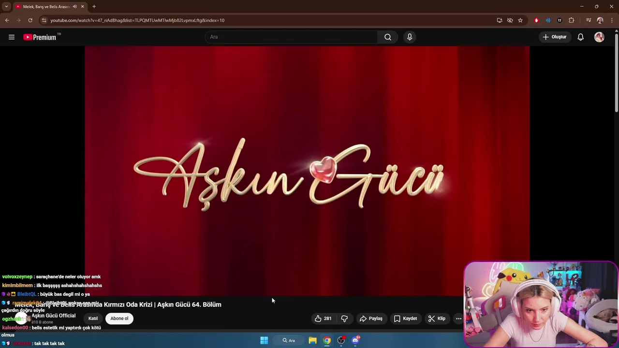Share the video via Paylaş
The height and width of the screenshot is (348, 619).
[371, 319]
